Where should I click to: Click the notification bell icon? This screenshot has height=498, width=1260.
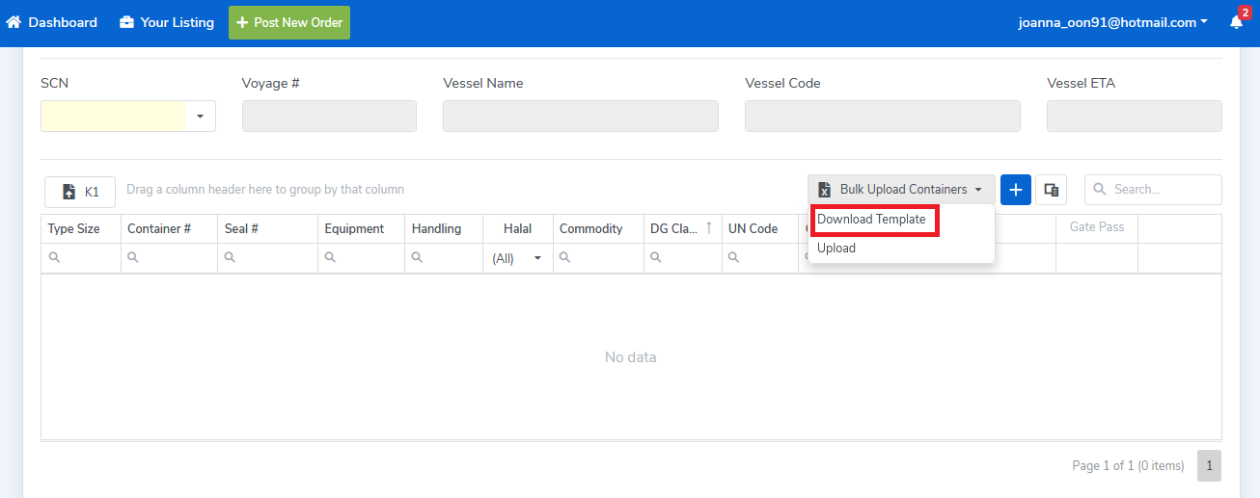[x=1236, y=23]
